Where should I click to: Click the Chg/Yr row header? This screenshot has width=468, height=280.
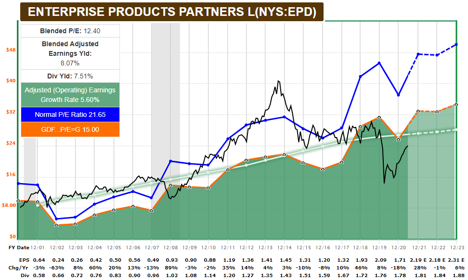[x=19, y=268]
